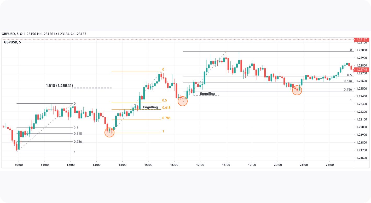
Task: Click the red 1.23137 current price tag
Action: (362, 40)
